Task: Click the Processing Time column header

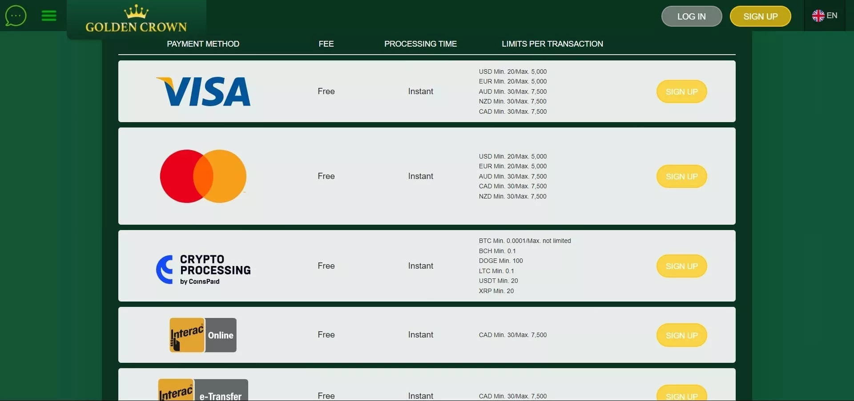Action: coord(420,44)
